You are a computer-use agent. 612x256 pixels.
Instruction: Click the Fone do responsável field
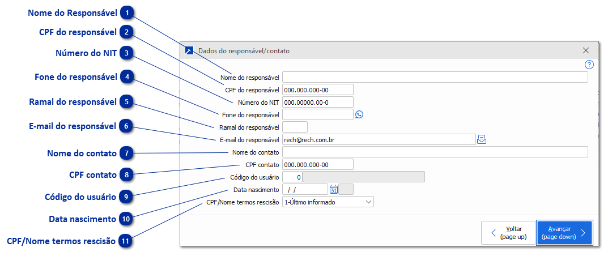click(x=317, y=114)
